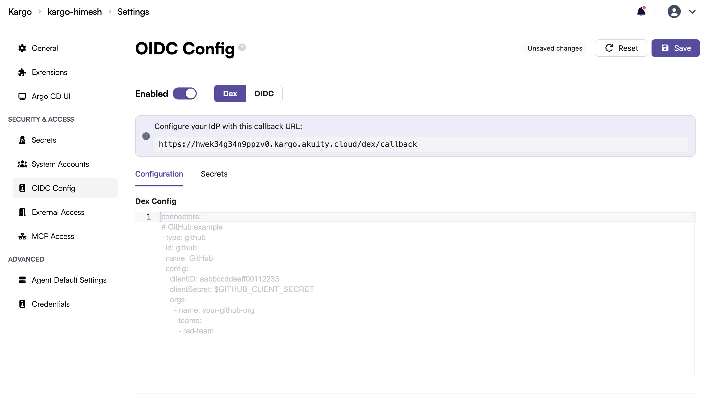
Task: Open Secrets in Security & Access
Action: [65, 140]
